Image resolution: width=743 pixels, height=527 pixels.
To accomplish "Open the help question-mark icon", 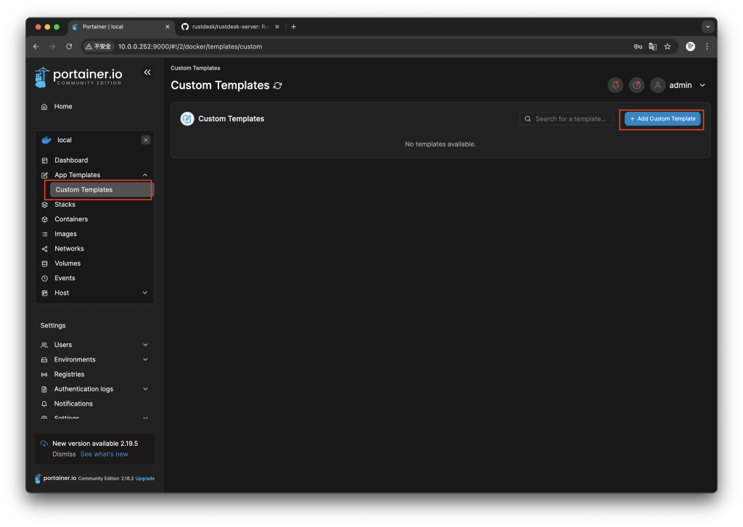I will 636,85.
